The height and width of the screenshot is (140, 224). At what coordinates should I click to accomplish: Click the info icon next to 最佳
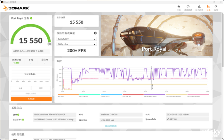[47, 60]
